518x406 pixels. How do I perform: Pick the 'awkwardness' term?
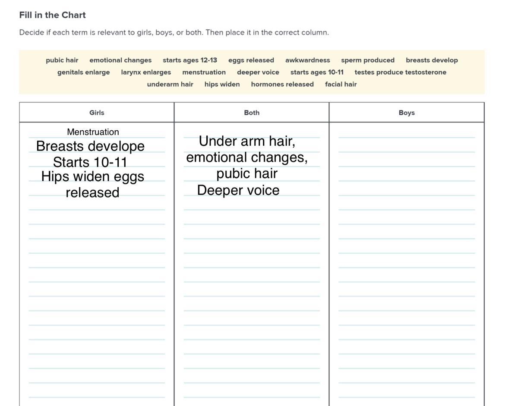[308, 60]
